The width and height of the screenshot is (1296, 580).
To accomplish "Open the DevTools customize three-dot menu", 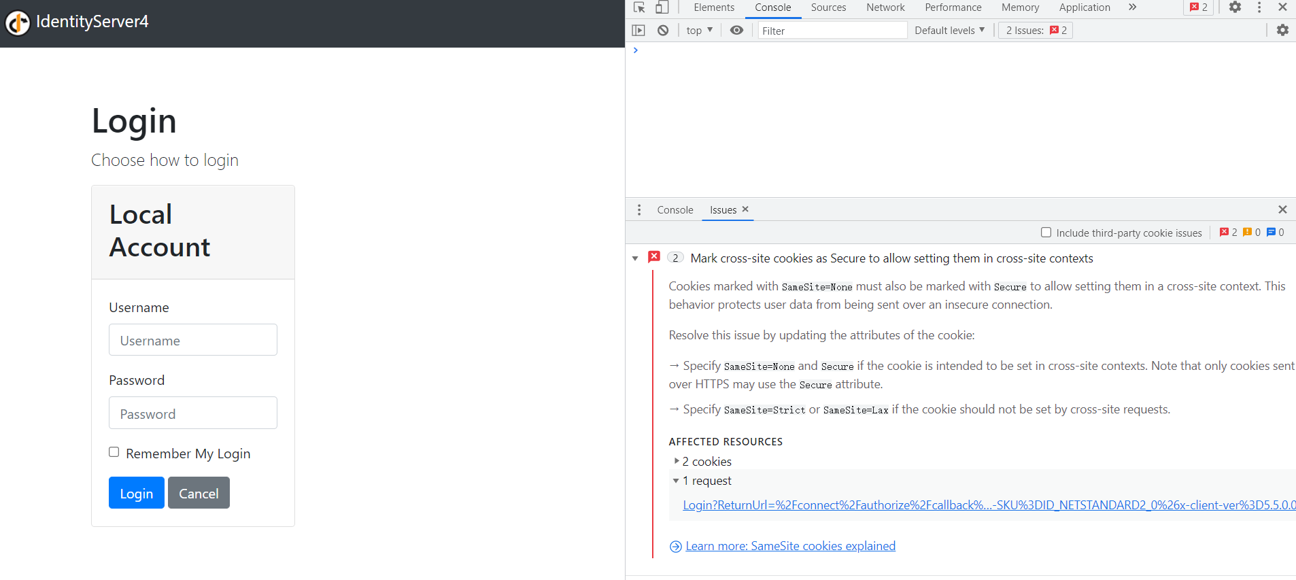I will coord(1259,7).
